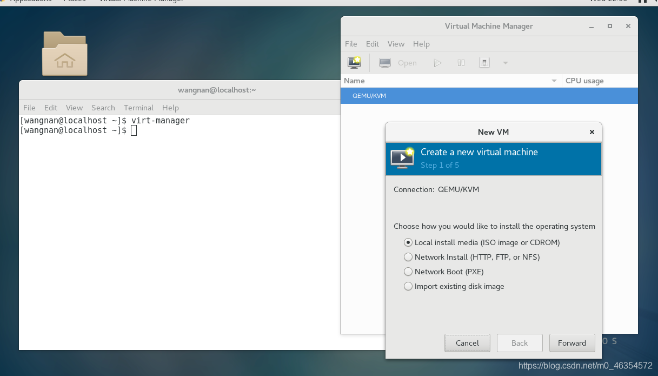
Task: Click the Create new virtual machine toolbar icon
Action: click(354, 63)
